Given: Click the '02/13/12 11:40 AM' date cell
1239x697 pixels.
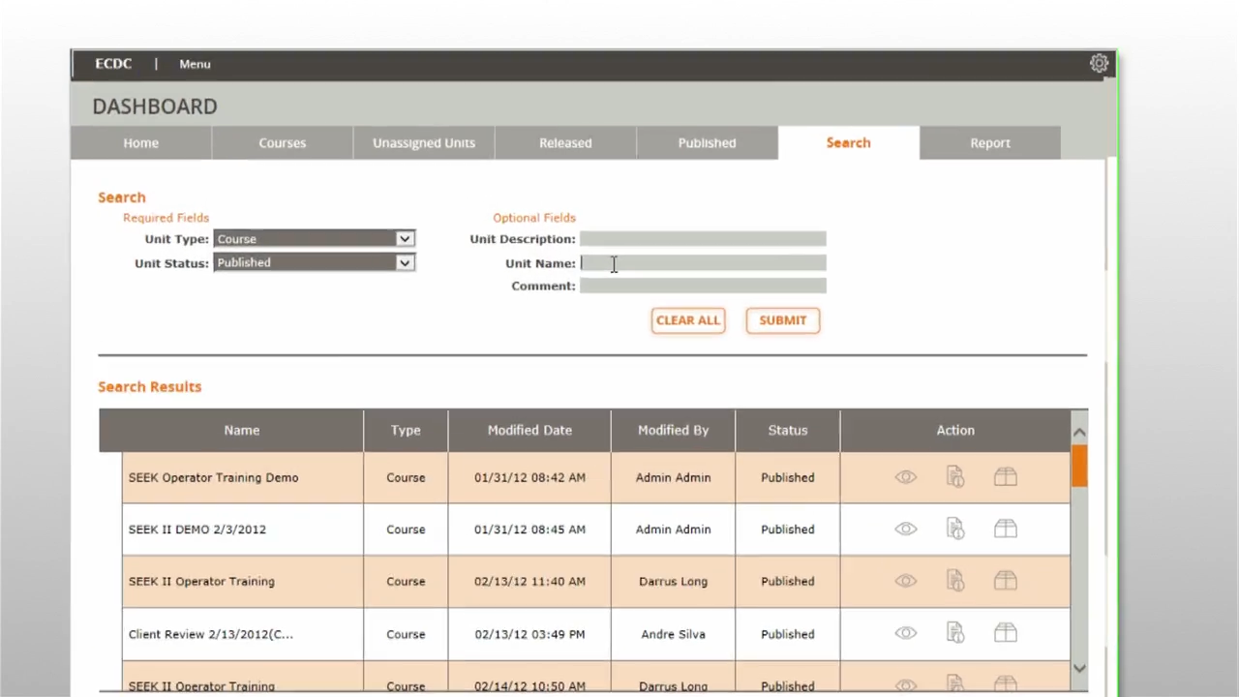Looking at the screenshot, I should tap(529, 582).
